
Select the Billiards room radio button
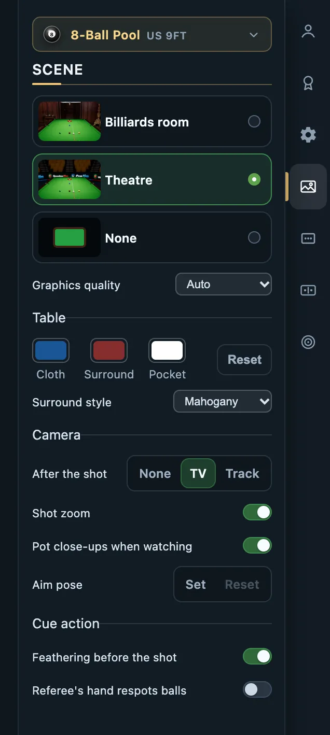click(254, 121)
